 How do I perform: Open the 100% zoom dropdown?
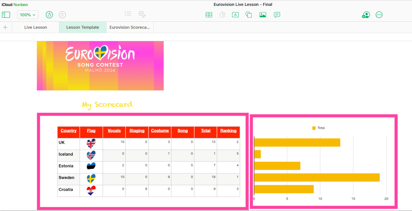pos(28,15)
